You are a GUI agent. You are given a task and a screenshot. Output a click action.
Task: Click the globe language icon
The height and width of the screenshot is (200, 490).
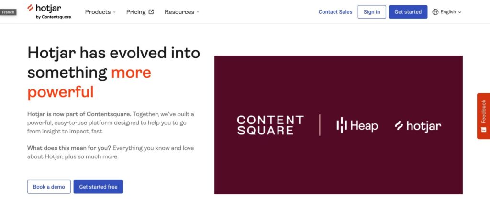pos(435,12)
